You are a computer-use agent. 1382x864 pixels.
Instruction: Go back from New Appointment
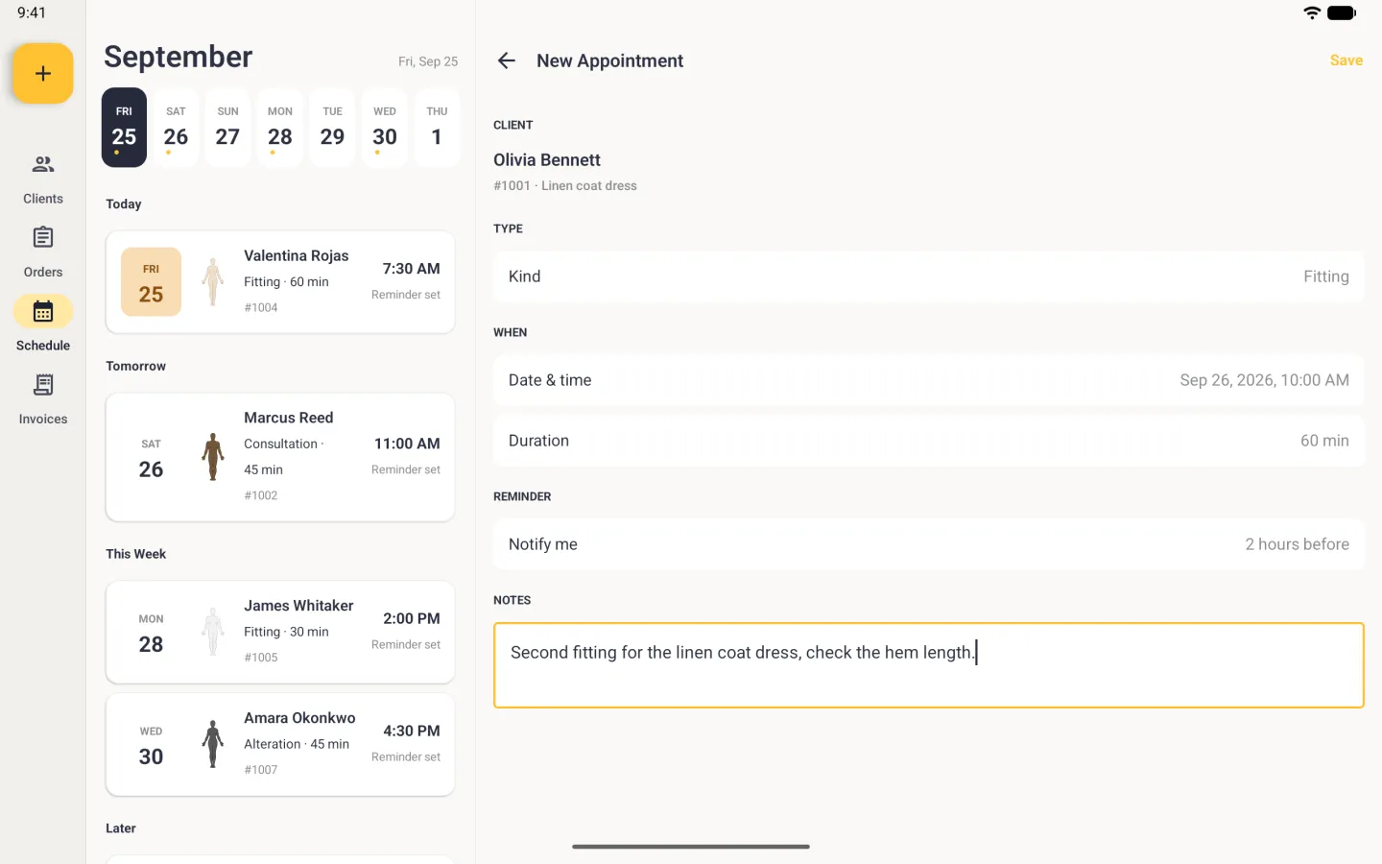click(x=507, y=60)
